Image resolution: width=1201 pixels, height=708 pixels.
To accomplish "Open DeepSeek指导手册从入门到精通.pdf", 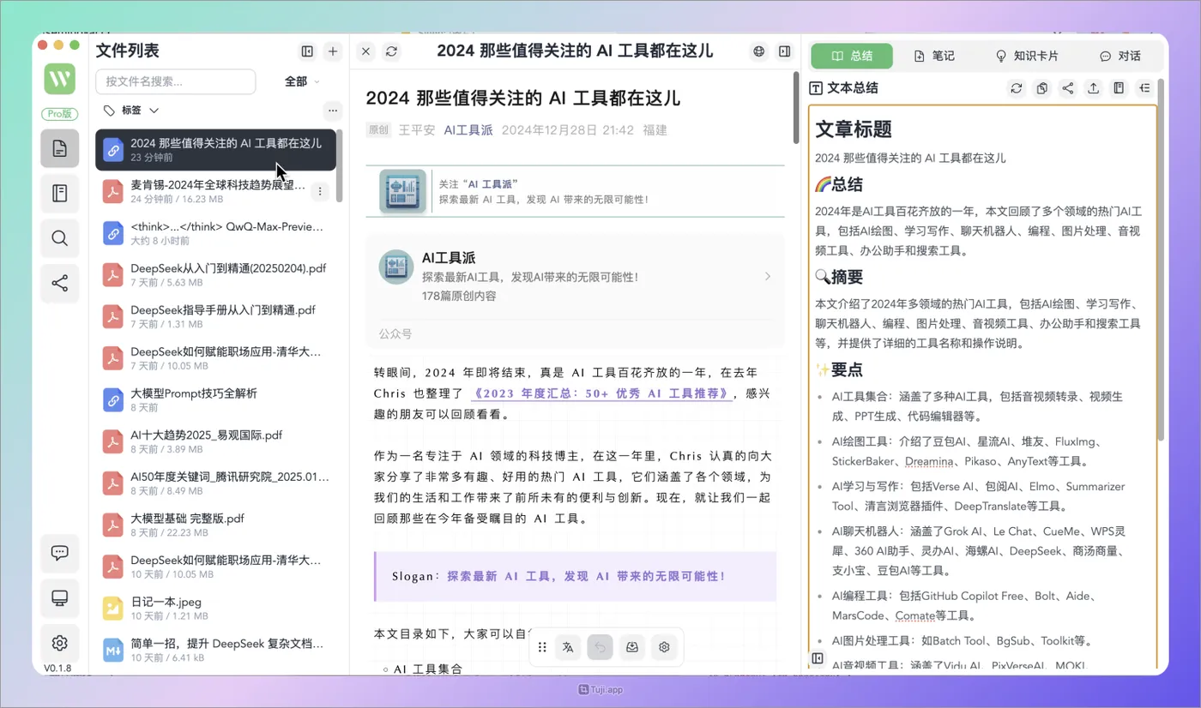I will [215, 316].
